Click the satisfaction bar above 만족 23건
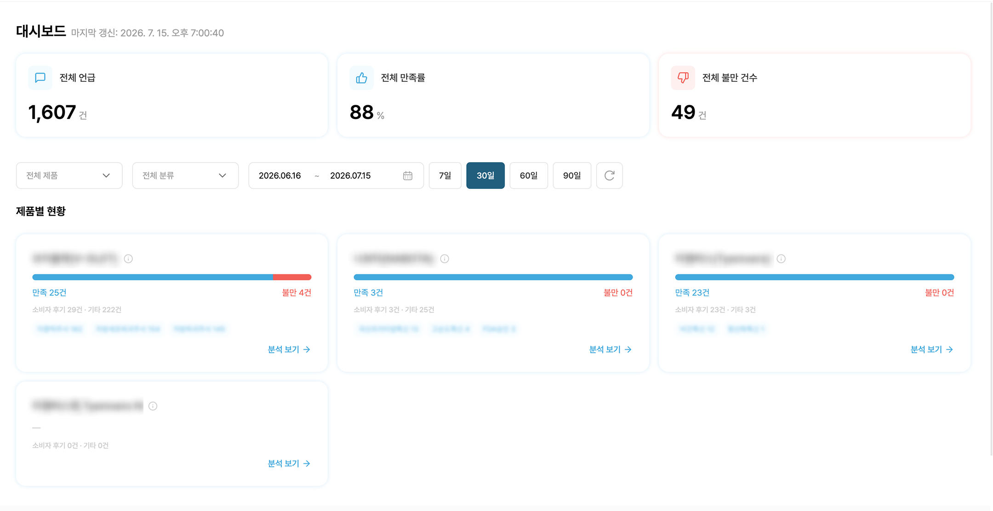Image resolution: width=993 pixels, height=511 pixels. coord(815,277)
